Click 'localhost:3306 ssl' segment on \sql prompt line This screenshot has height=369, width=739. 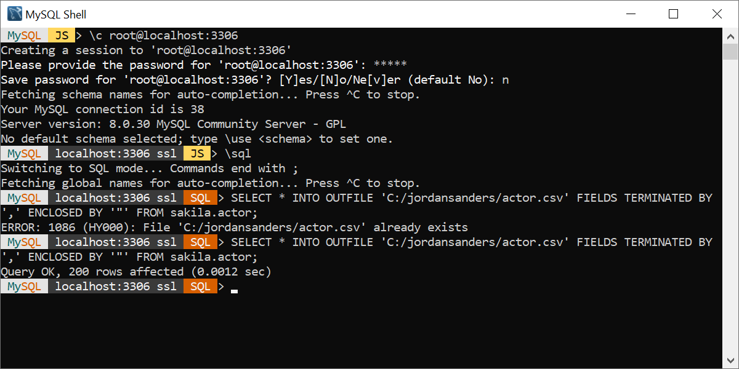(x=115, y=154)
